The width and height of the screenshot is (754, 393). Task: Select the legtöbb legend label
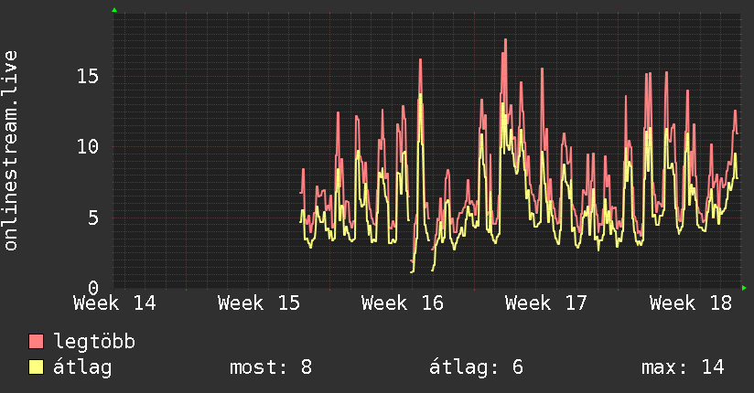tap(94, 342)
